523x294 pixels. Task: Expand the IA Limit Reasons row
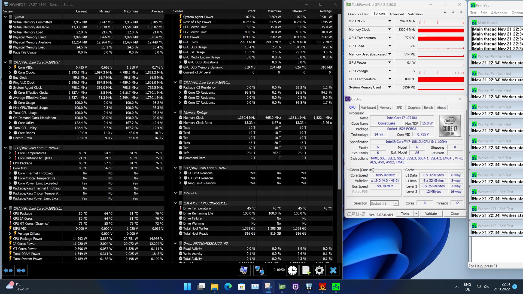[x=180, y=173]
